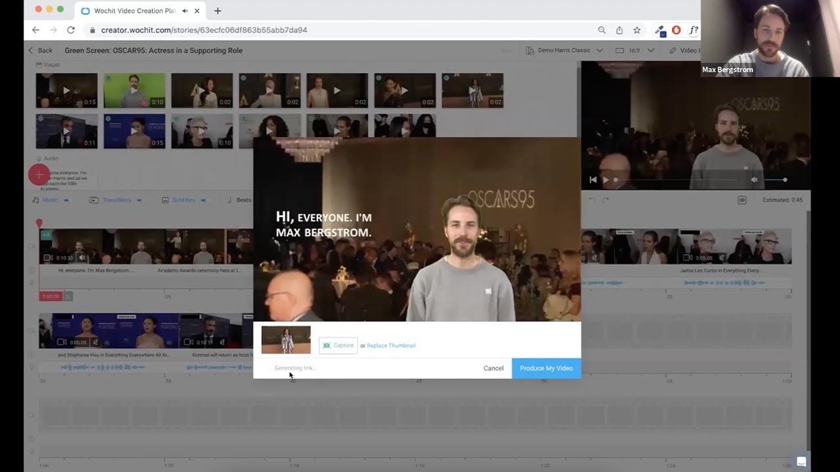Select first visual clip thumbnail 0:15

(67, 90)
